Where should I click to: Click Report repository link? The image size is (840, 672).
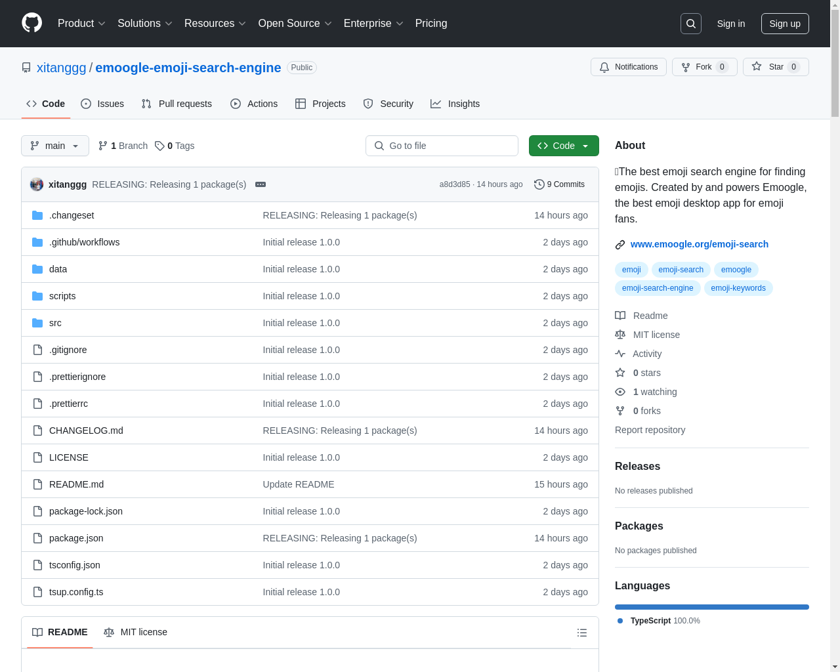pyautogui.click(x=650, y=430)
